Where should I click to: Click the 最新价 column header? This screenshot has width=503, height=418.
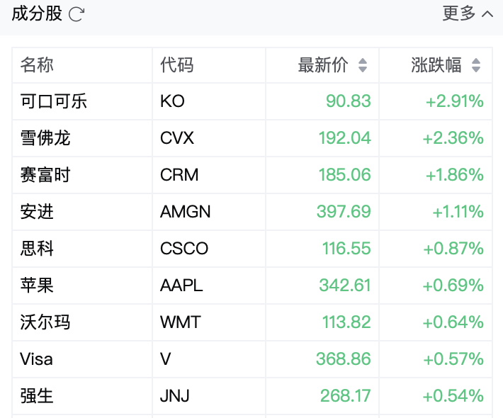pos(323,65)
